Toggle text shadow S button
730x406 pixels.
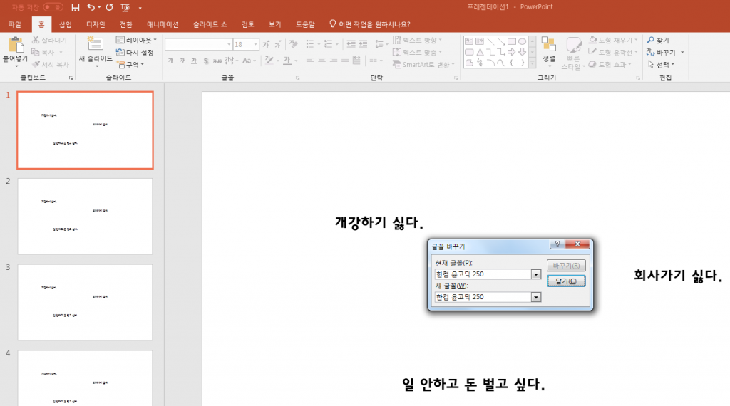[206, 61]
